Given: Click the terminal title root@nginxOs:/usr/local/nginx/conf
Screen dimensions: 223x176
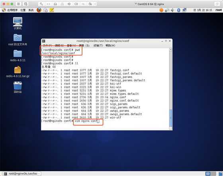Looking at the screenshot, I should pos(103,41).
